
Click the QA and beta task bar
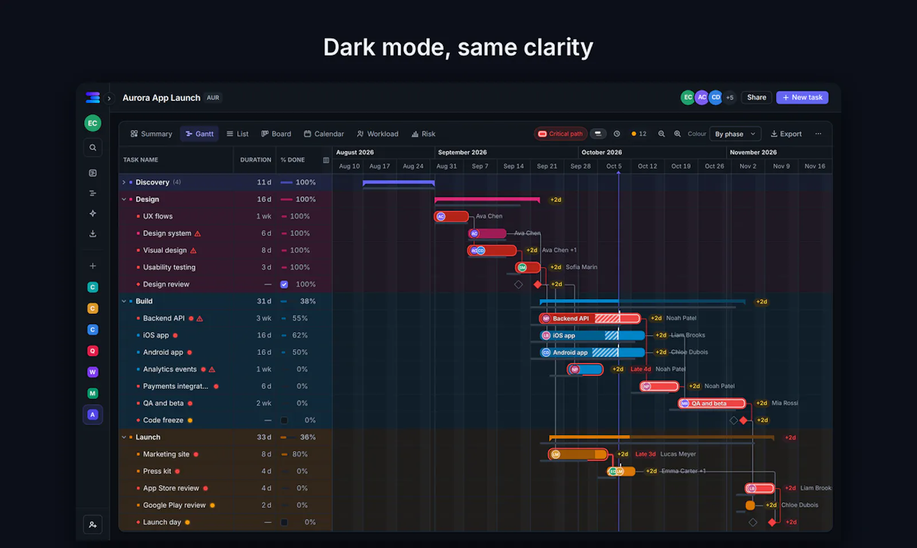[x=712, y=404]
